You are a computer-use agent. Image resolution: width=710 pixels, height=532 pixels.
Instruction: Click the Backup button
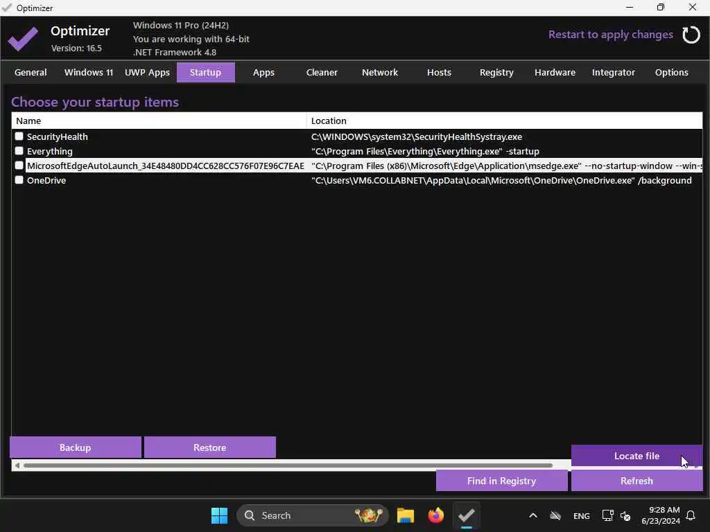coord(75,447)
